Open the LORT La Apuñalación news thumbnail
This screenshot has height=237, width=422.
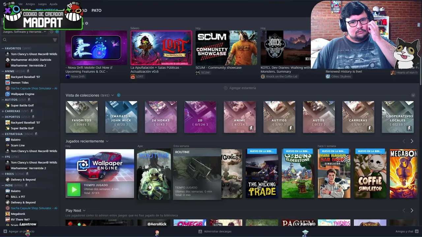coord(161,48)
